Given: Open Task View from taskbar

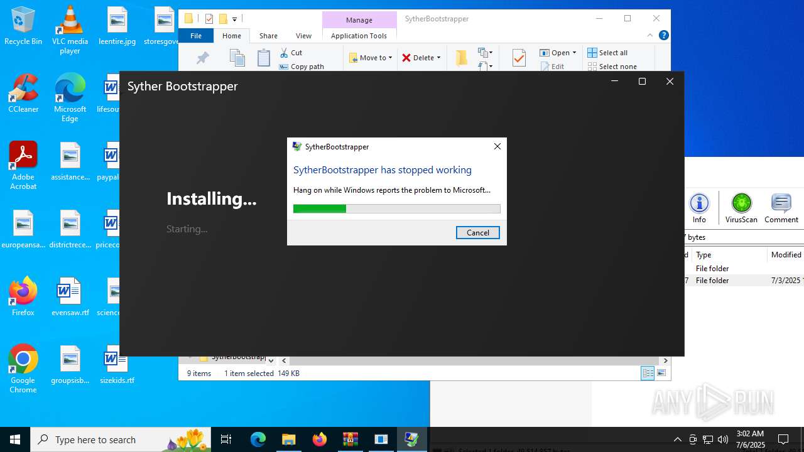Looking at the screenshot, I should 226,439.
